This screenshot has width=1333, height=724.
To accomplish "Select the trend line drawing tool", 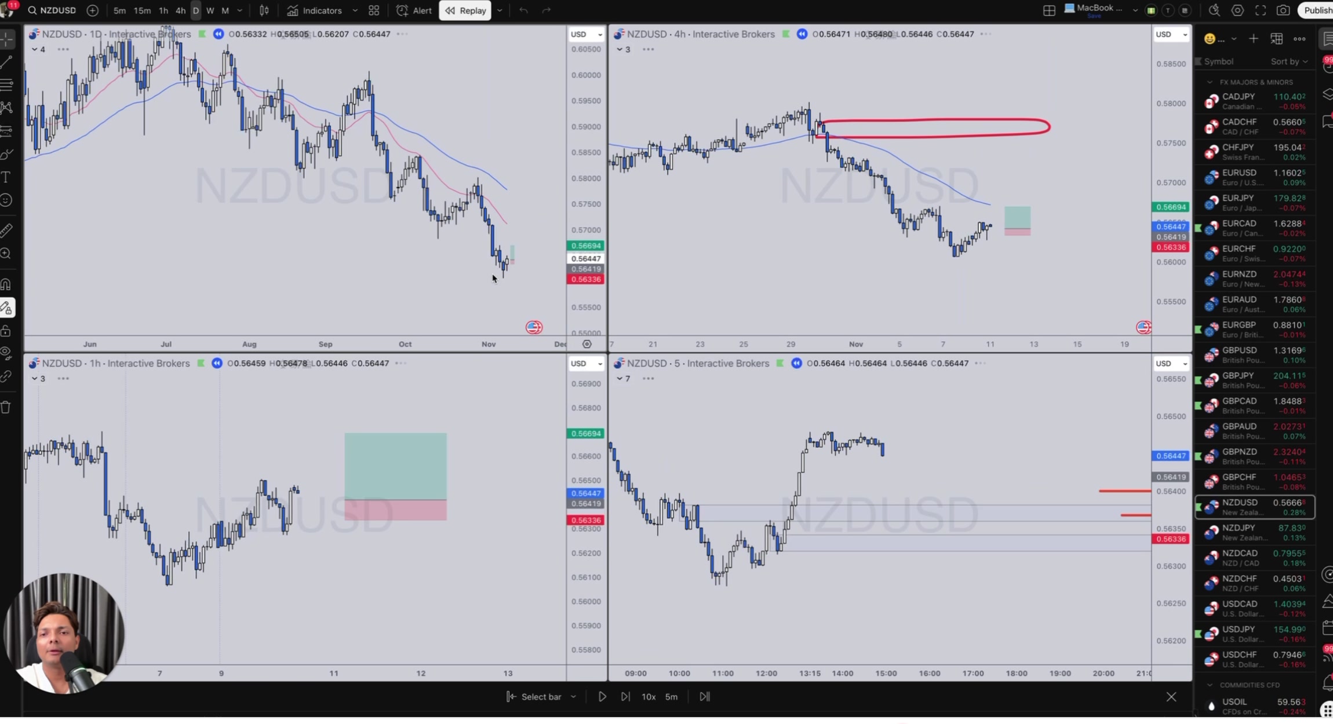I will [6, 61].
